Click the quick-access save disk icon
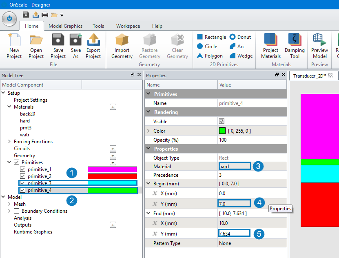 (26, 14)
